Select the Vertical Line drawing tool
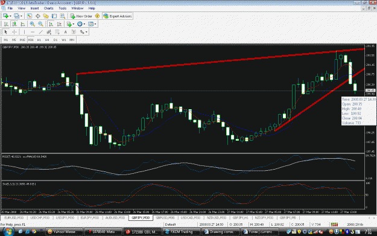Screen dimensions: 377x236 (24, 32)
